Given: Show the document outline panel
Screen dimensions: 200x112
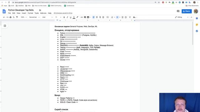Looking at the screenshot, I should (x=5, y=26).
